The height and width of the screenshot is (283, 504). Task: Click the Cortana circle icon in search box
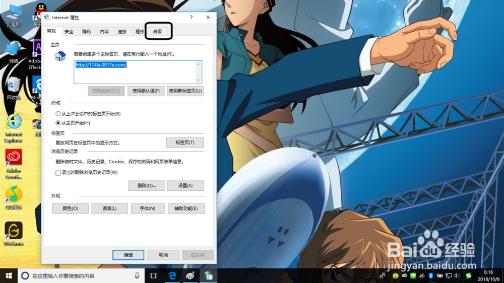[25, 275]
